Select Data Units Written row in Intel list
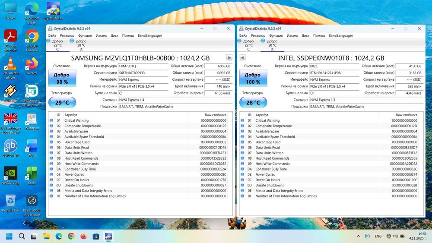Viewport: 432px width, 243px height. point(329,153)
